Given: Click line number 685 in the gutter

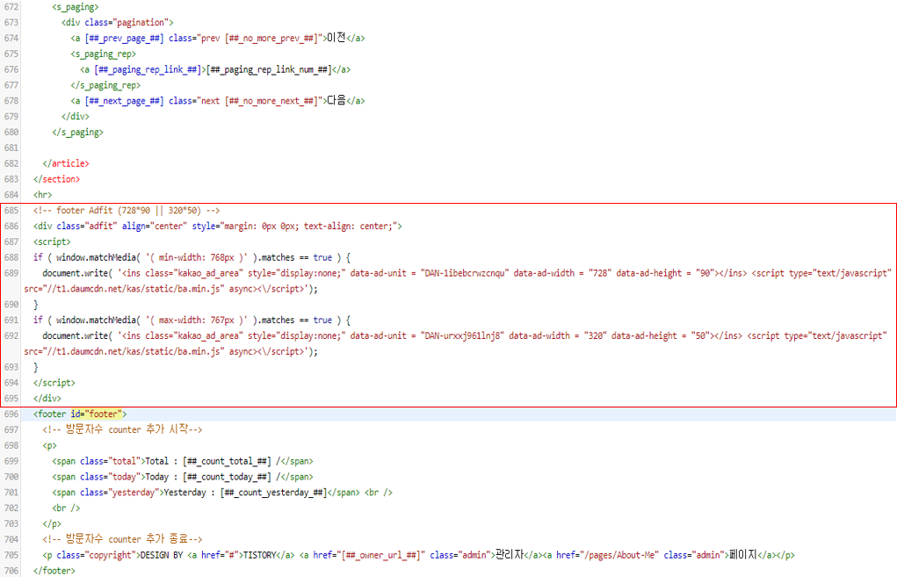Looking at the screenshot, I should [x=11, y=211].
